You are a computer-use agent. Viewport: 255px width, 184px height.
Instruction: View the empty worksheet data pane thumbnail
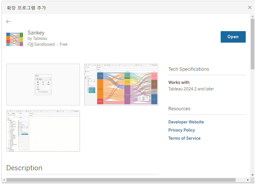click(43, 131)
